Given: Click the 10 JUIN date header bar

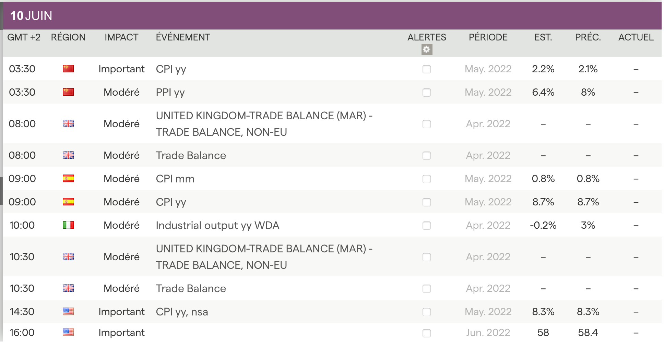Looking at the screenshot, I should point(332,16).
